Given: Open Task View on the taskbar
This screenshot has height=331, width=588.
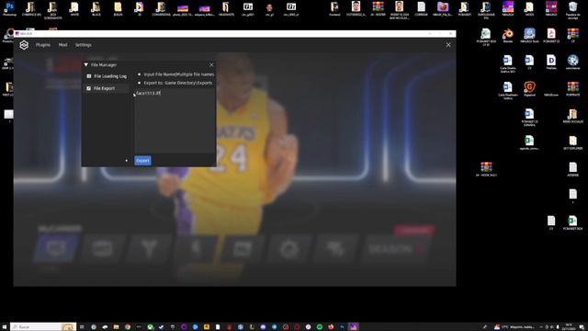Looking at the screenshot, I should pyautogui.click(x=82, y=327).
